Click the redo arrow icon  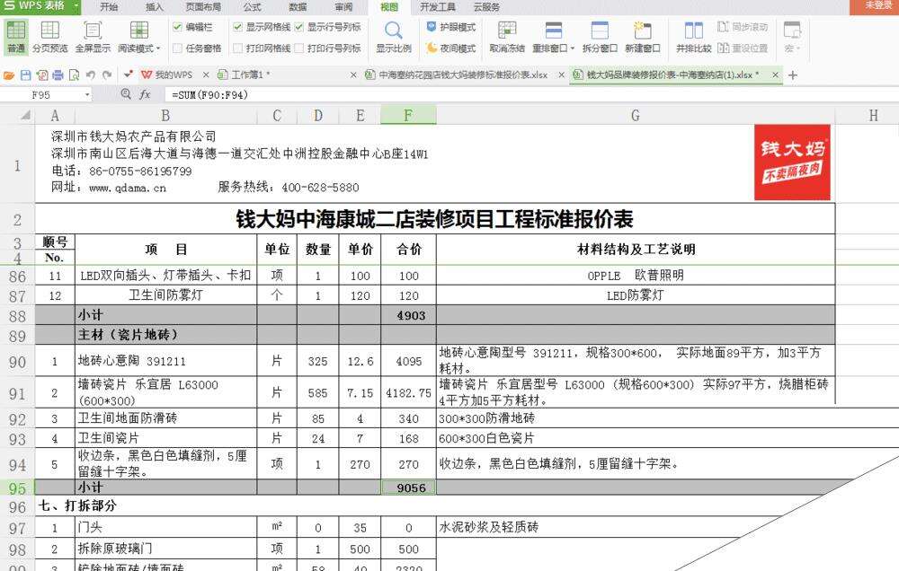(107, 75)
